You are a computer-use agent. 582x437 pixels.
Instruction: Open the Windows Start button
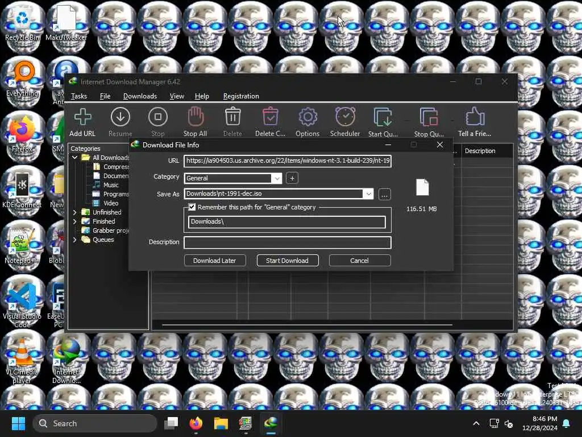point(18,423)
